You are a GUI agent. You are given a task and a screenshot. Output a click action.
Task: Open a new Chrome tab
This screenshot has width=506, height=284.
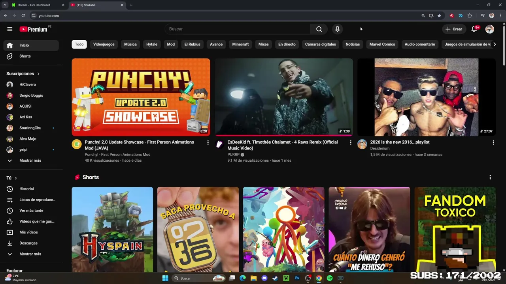(131, 5)
